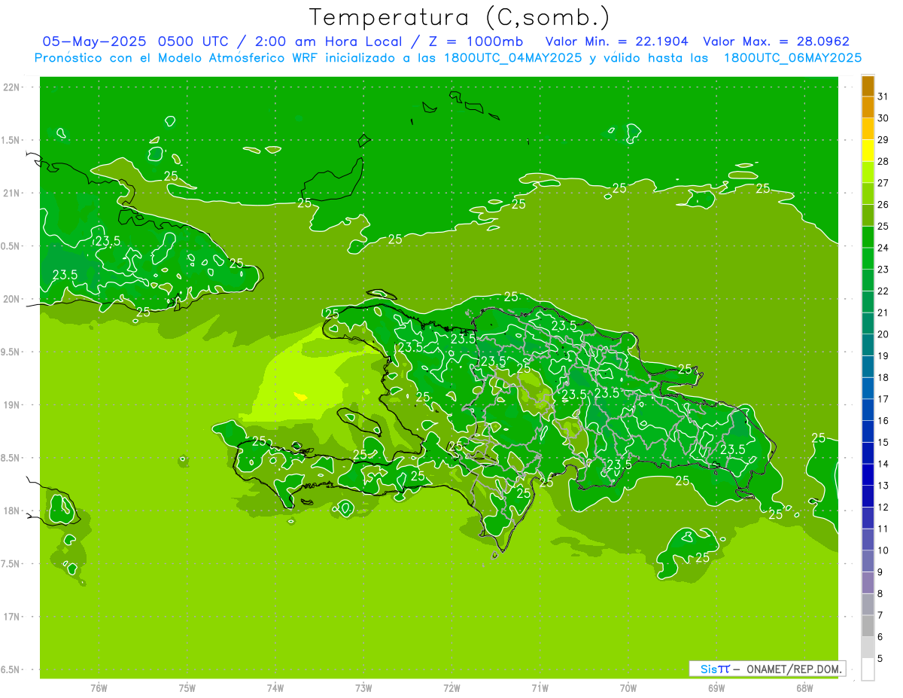Image resolution: width=903 pixels, height=698 pixels.
Task: Click the lime swatch between 27 and 28
Action: click(868, 172)
